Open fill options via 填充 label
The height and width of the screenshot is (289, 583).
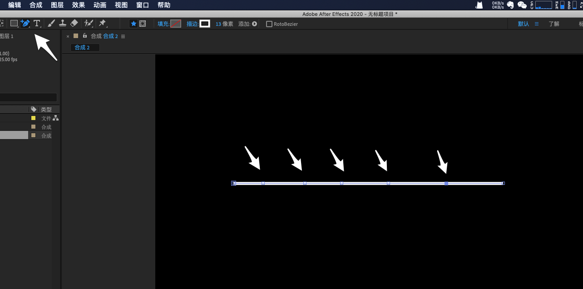[x=163, y=24]
